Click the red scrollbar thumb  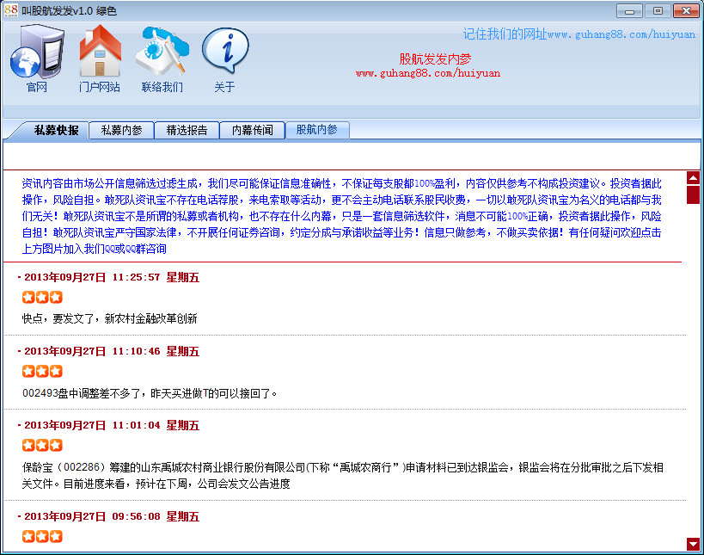coord(693,194)
